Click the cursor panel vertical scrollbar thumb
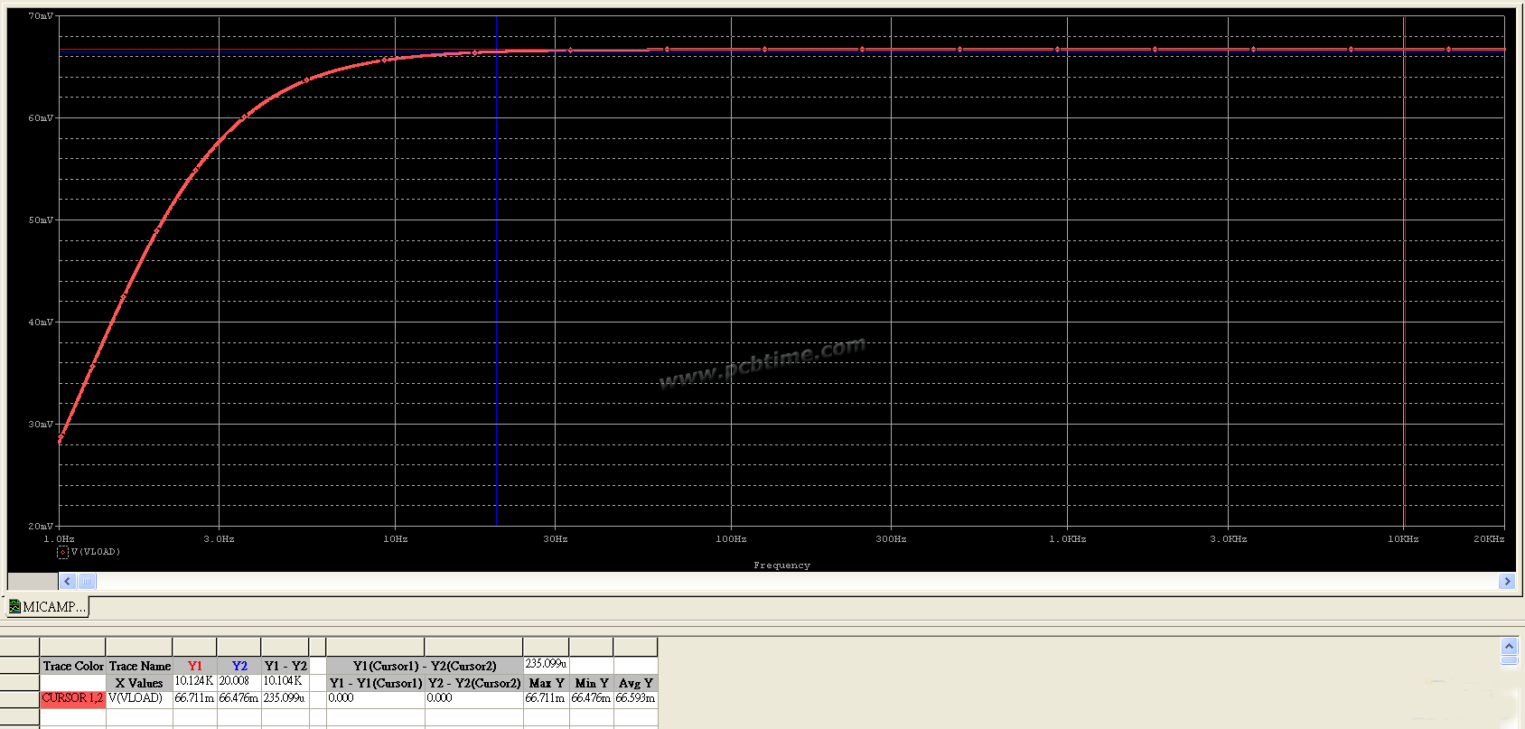Viewport: 1525px width, 729px height. coord(1509,660)
